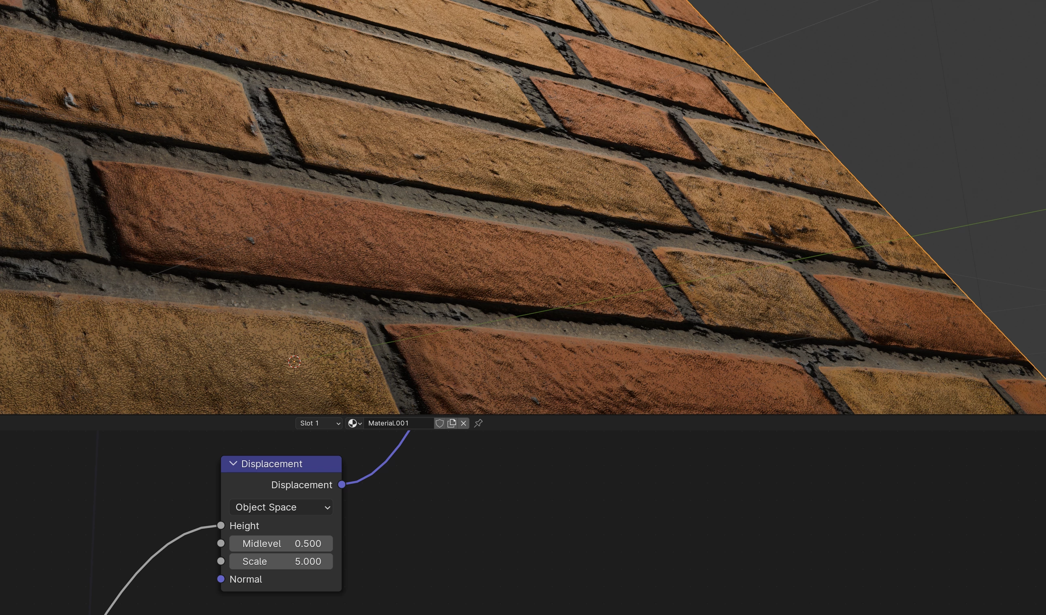Click the Scale 5.000 value field
Image resolution: width=1046 pixels, height=615 pixels.
pos(281,561)
